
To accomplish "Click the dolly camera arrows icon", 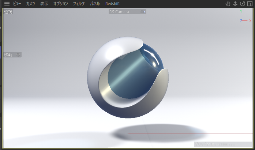I will tap(235, 4).
